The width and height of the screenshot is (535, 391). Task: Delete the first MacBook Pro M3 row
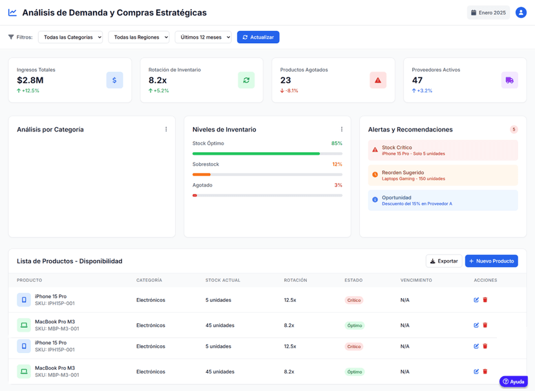[485, 325]
